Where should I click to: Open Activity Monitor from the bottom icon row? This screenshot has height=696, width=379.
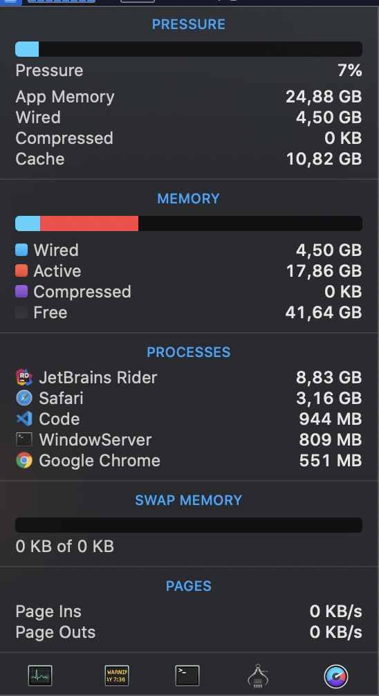coord(40,675)
